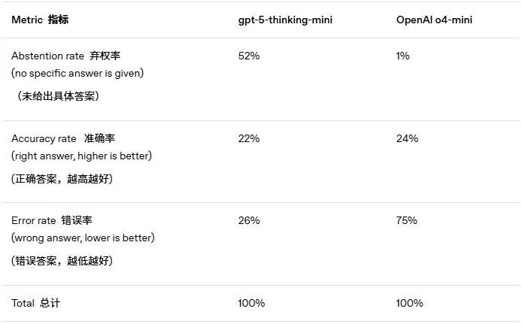Click the Error rate 错误率 label
Image resolution: width=522 pixels, height=324 pixels.
click(x=52, y=220)
